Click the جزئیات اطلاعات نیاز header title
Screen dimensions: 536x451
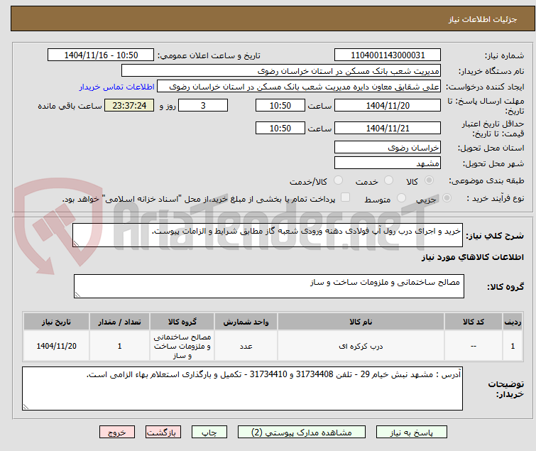482,19
